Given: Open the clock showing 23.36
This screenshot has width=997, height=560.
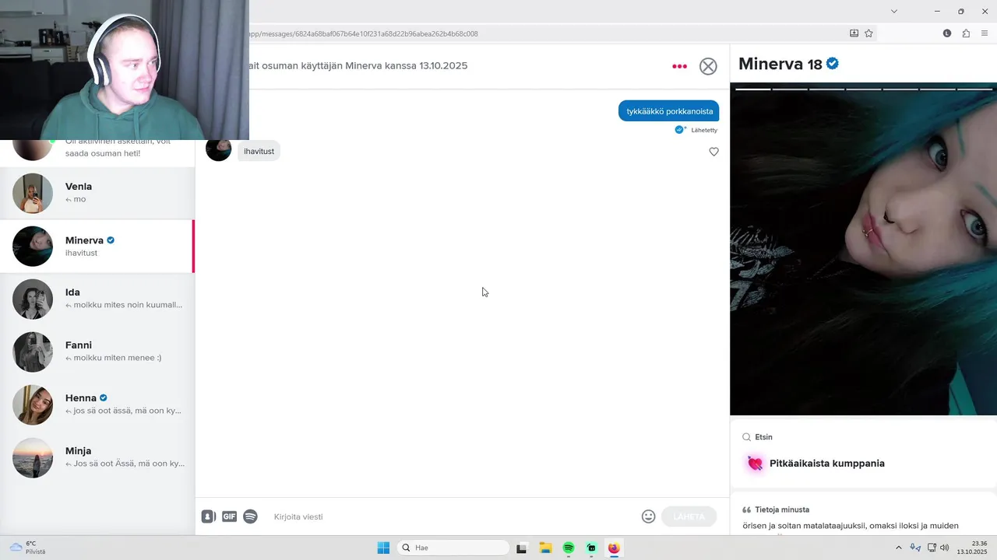Looking at the screenshot, I should click(x=972, y=548).
